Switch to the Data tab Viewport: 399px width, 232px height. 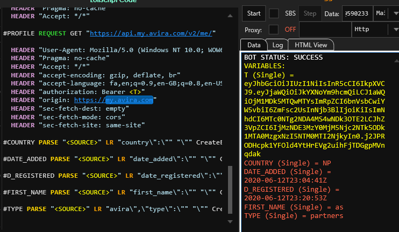[254, 45]
